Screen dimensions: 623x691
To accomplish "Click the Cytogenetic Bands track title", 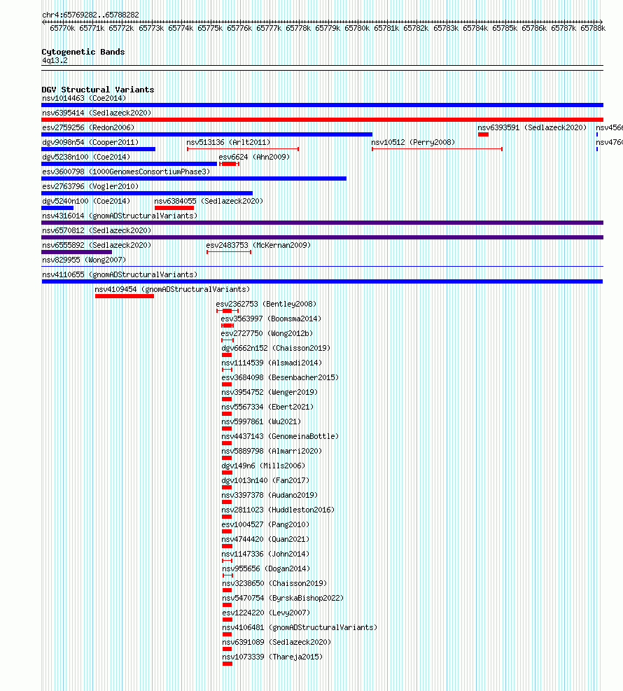I will coord(83,52).
